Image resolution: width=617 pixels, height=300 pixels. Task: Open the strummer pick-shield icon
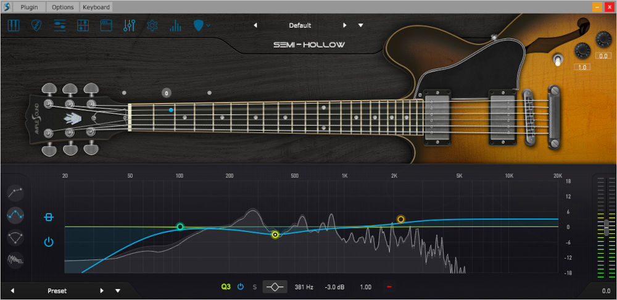[x=36, y=25]
